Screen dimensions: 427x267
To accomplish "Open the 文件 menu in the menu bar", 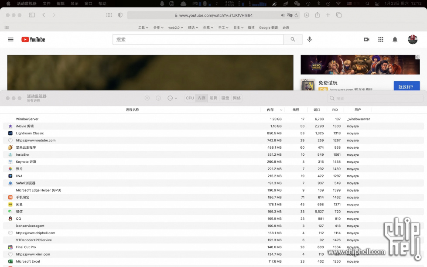I will (47, 3).
